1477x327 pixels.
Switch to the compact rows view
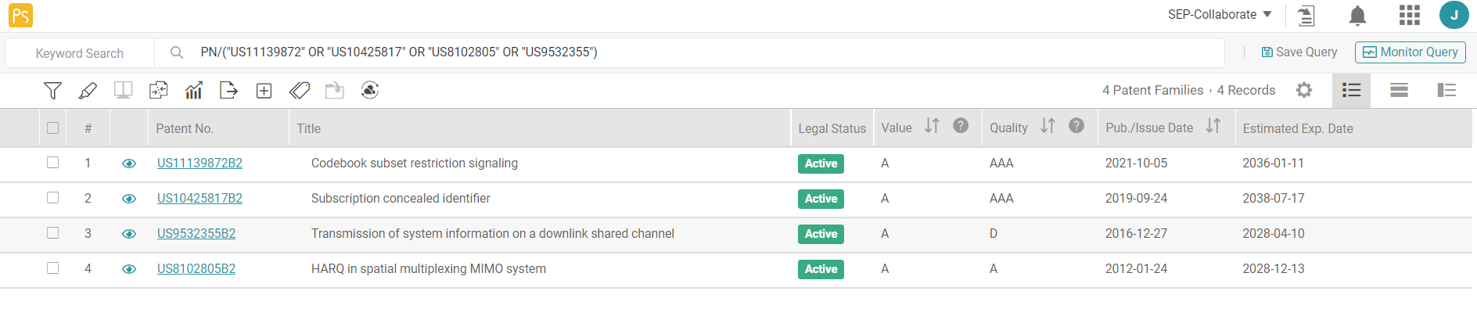1399,90
